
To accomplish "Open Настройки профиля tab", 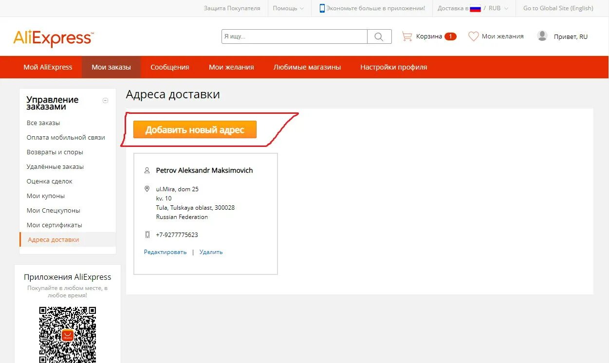I will tap(394, 67).
